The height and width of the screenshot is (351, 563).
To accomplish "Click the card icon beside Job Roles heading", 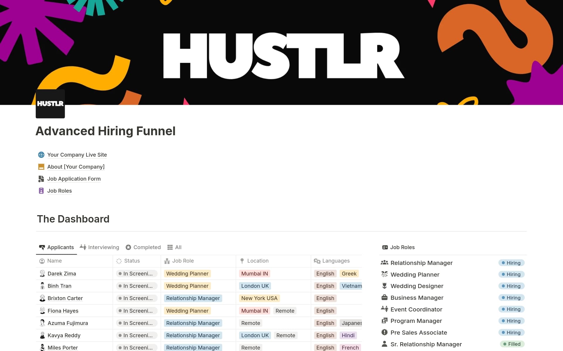I will 384,247.
